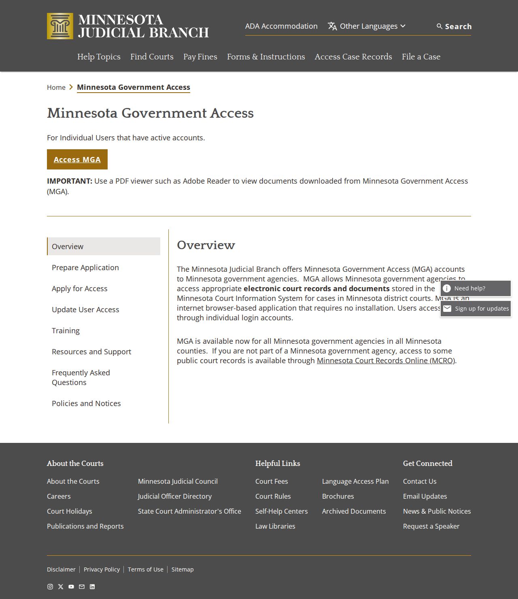518x599 pixels.
Task: Open the Self-Help Centers footer link
Action: tap(281, 511)
